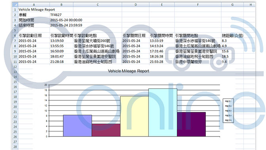Click the maroon second chart bar
266x150 pixels.
[106, 130]
